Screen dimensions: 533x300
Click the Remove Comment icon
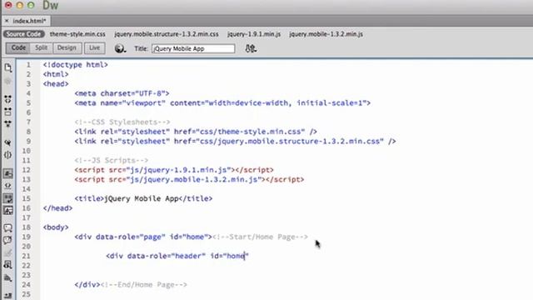click(7, 240)
